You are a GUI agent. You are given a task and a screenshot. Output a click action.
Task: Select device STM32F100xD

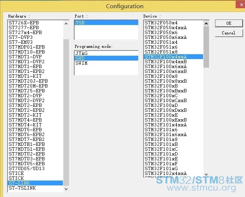tap(173, 105)
